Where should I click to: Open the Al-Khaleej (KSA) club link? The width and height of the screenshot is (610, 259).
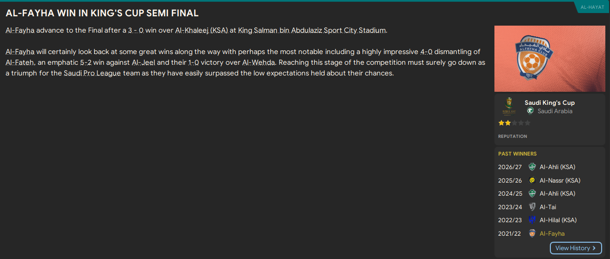201,30
